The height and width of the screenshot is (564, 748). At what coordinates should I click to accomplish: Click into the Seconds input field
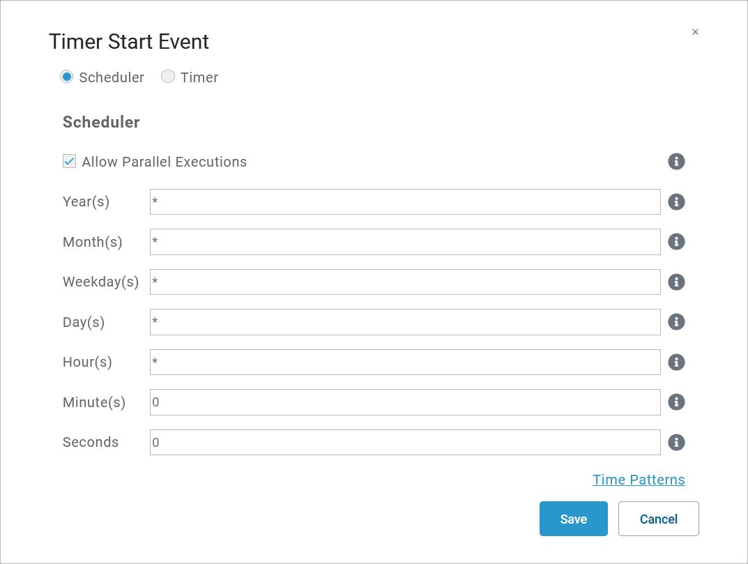point(404,443)
